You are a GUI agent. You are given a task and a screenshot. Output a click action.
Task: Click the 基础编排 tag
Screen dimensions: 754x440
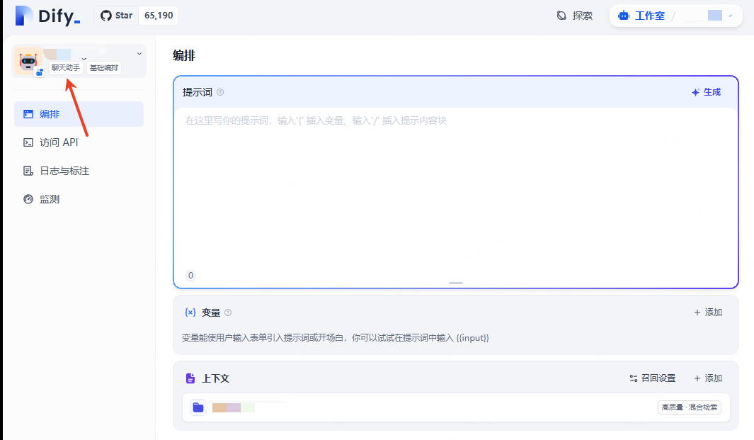[x=104, y=68]
